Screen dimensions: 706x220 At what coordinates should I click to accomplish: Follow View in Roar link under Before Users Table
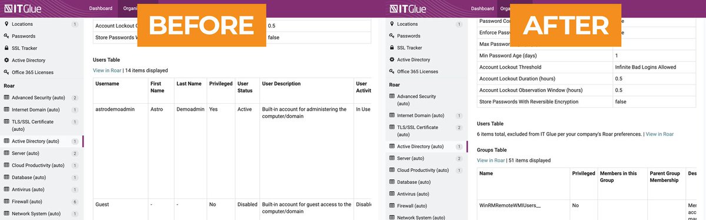107,70
